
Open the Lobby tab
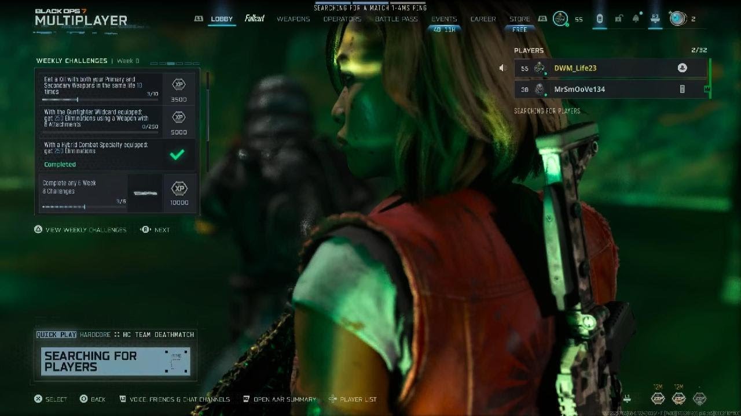(x=222, y=19)
